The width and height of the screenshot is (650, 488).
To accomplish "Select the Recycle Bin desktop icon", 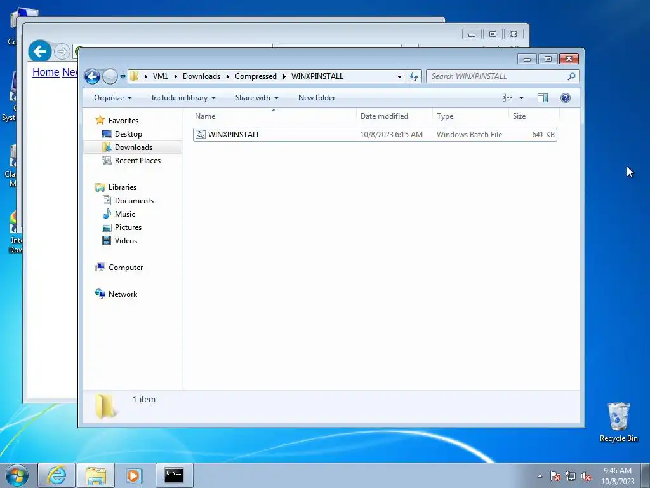I will click(618, 422).
